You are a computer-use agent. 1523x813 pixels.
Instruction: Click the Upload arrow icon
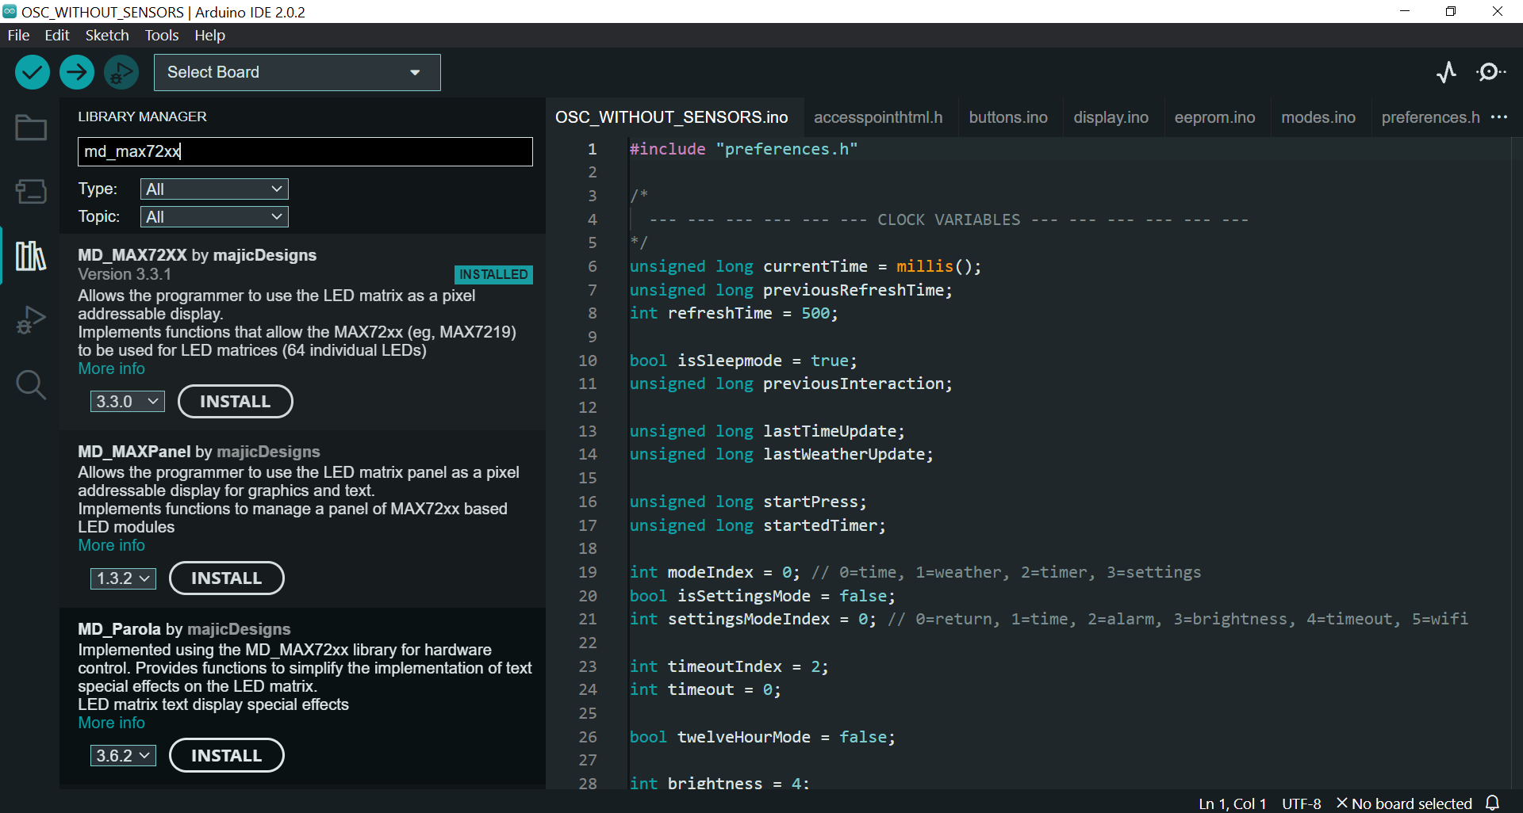tap(77, 73)
